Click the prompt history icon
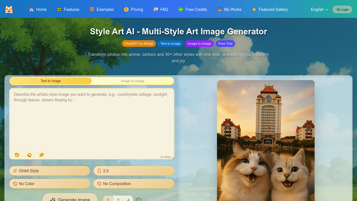 coord(17,155)
